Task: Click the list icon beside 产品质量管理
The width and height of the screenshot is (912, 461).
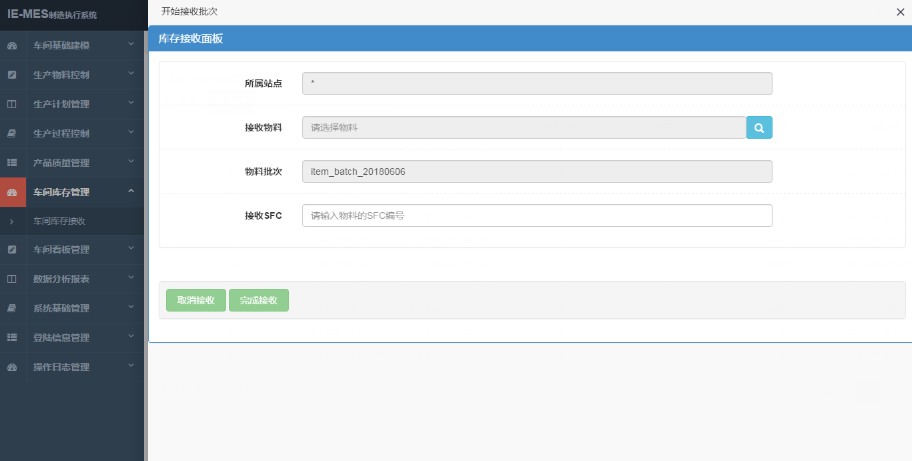Action: pyautogui.click(x=12, y=163)
